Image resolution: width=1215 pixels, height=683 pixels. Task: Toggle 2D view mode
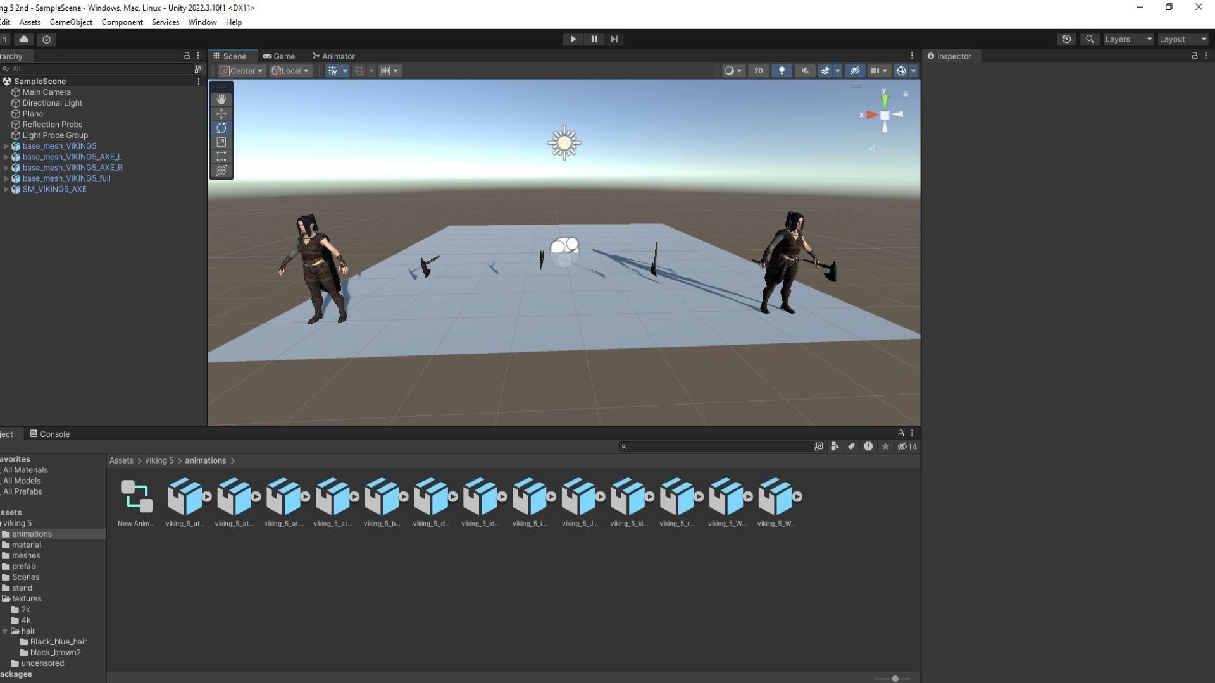click(758, 71)
